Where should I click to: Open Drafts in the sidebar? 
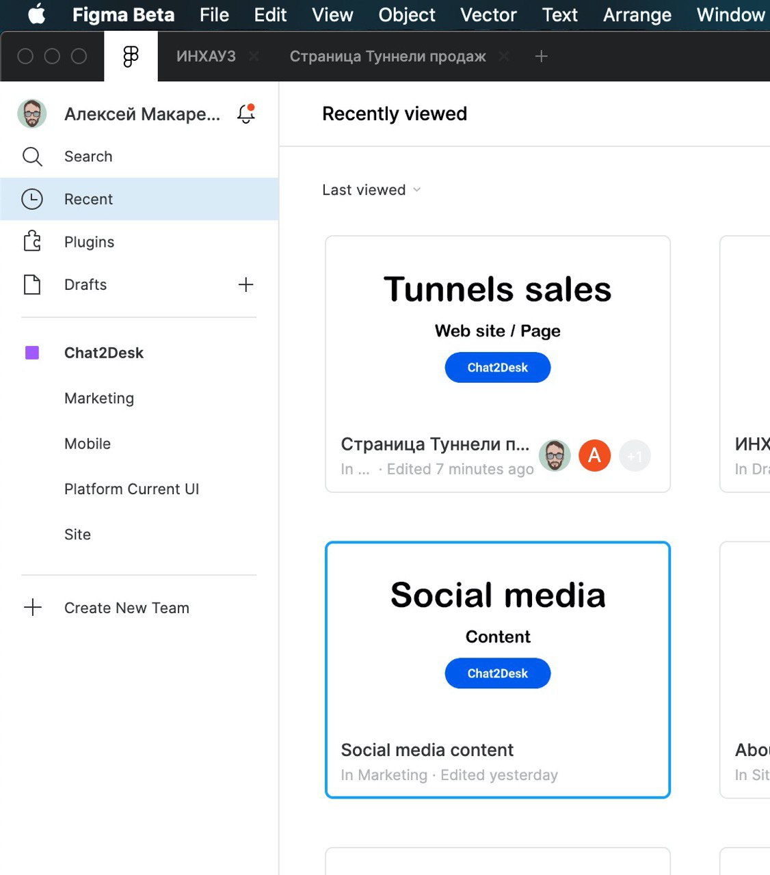[85, 284]
